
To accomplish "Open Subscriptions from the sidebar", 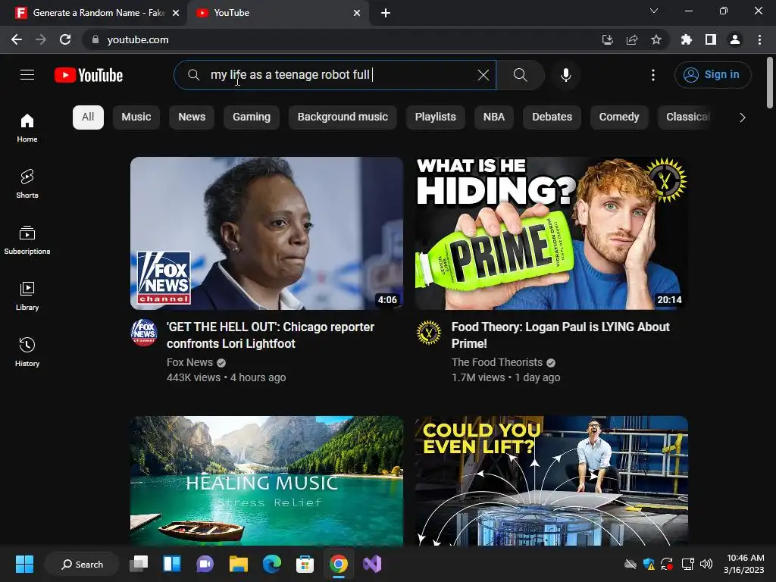I will (x=27, y=240).
